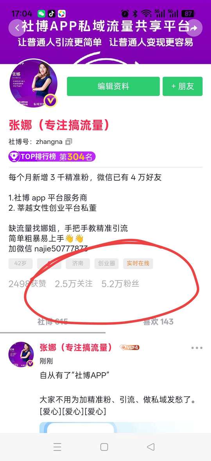
Task: Tap the share arrow icon at top right
Action: (194, 28)
